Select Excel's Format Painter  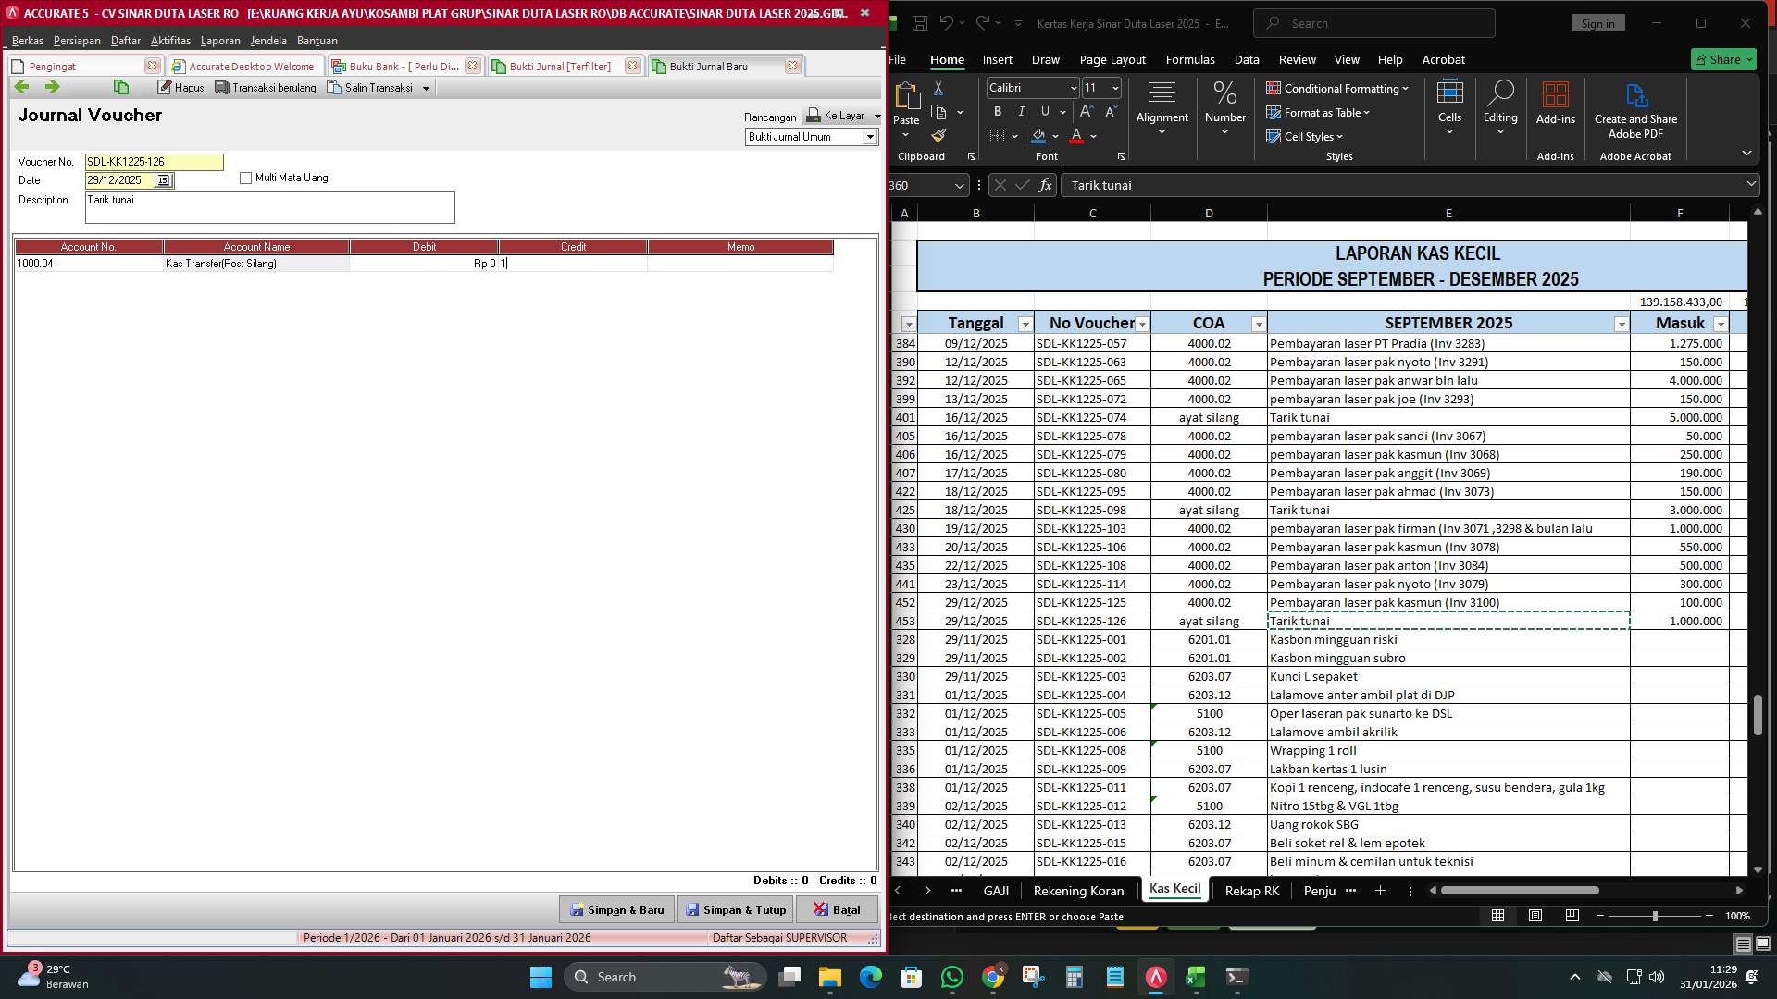pos(939,134)
